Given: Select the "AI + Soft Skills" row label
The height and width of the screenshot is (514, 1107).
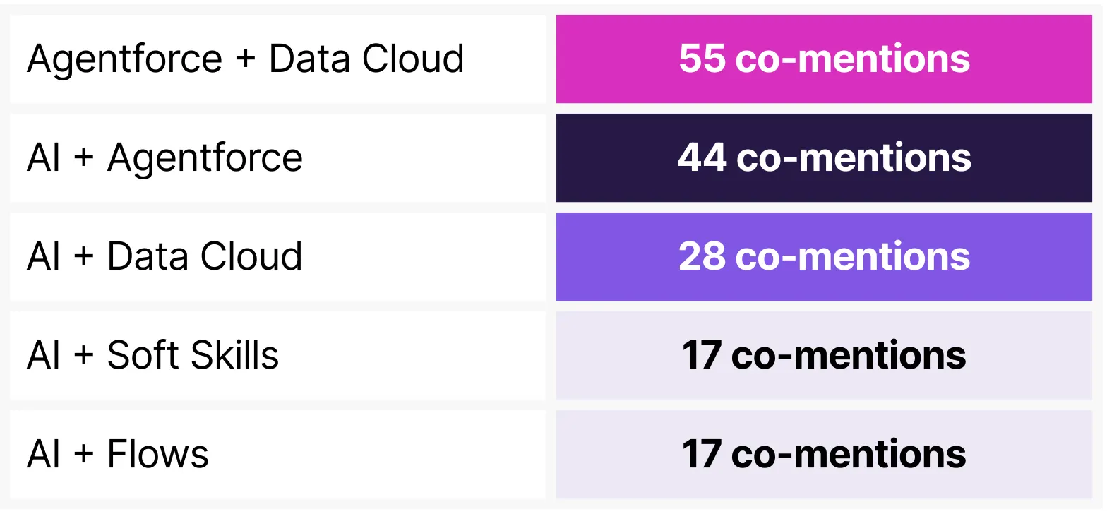Looking at the screenshot, I should tap(152, 355).
